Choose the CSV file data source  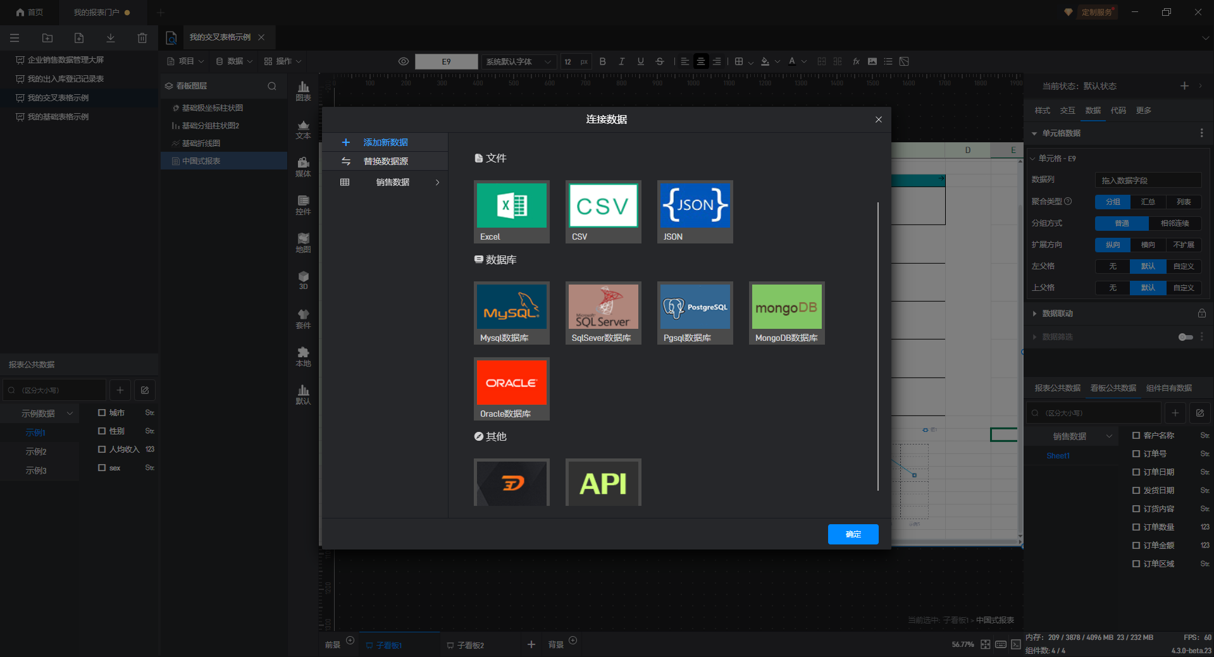603,212
